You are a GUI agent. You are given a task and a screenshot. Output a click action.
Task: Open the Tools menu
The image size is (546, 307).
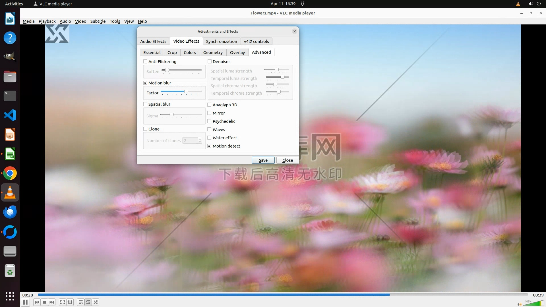click(x=115, y=21)
